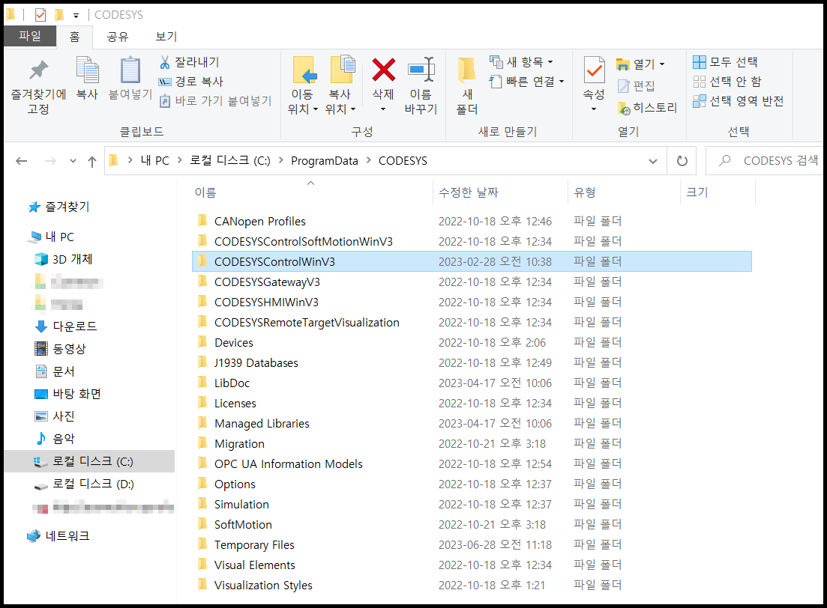This screenshot has height=608, width=827.
Task: Open 복사 위치 (Copy to) menu
Action: coord(340,85)
